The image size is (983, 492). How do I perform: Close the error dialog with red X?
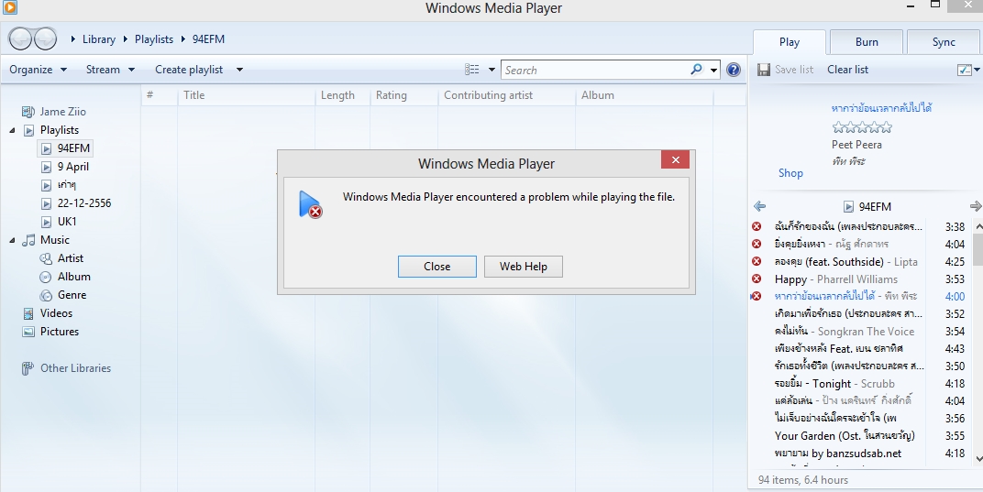tap(675, 159)
